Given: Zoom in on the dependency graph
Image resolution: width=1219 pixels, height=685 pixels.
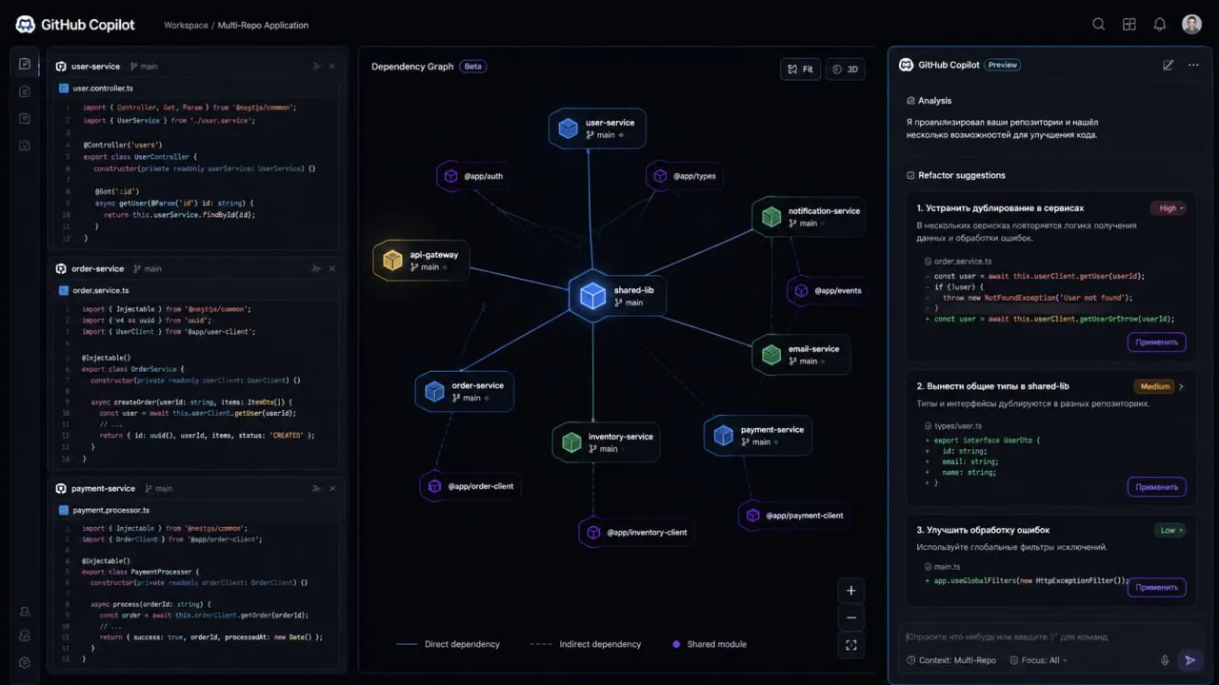Looking at the screenshot, I should click(851, 590).
